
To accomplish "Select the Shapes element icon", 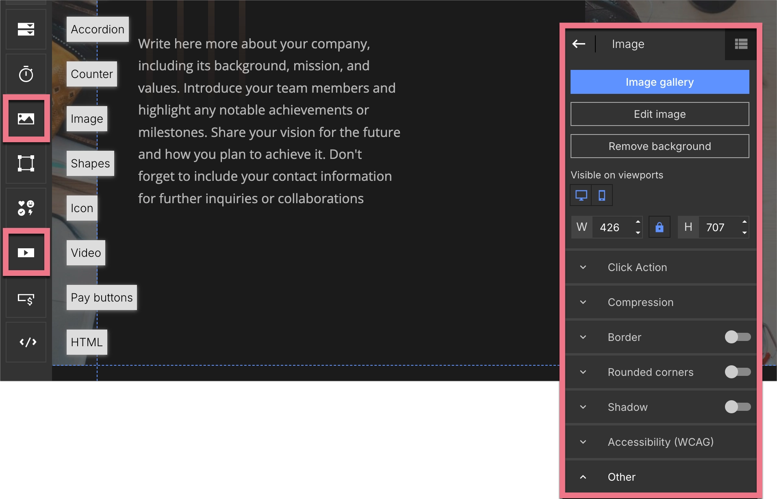I will click(x=26, y=163).
